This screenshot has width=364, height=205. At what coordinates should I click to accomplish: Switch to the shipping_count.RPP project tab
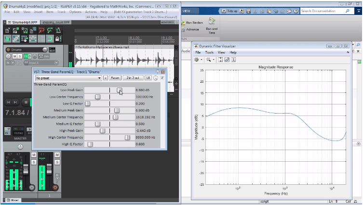coord(56,22)
